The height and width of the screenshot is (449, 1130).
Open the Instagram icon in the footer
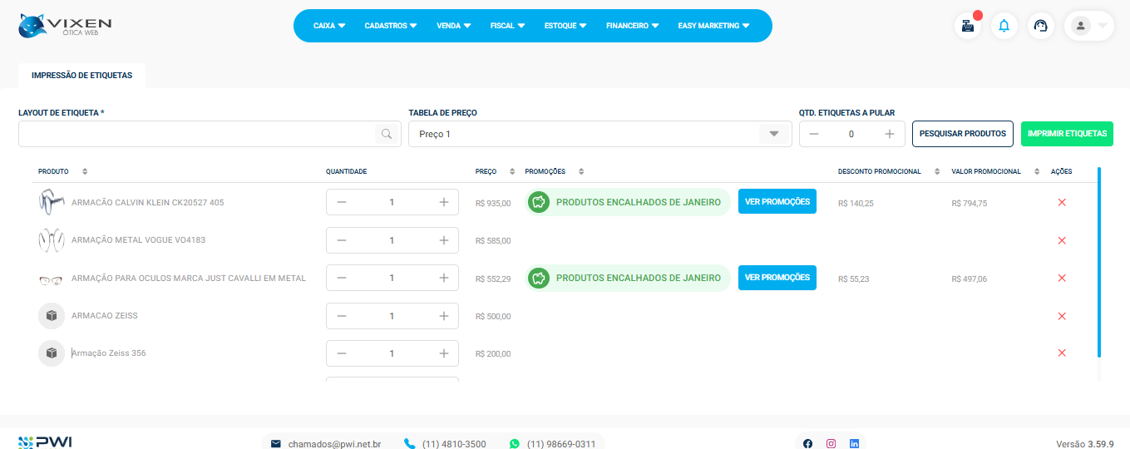pos(831,444)
